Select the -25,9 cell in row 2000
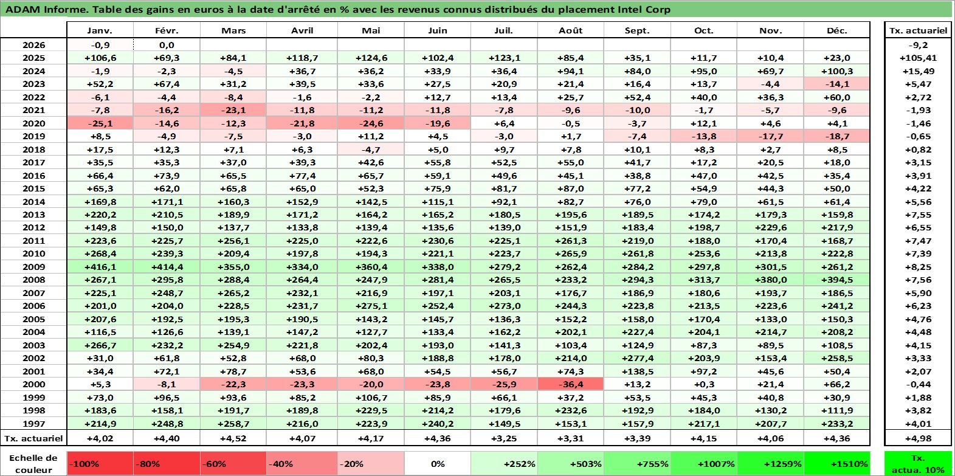Image resolution: width=955 pixels, height=476 pixels. [504, 384]
